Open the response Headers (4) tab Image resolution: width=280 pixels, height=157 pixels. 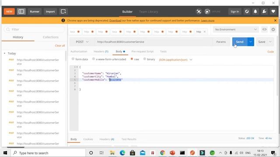107,139
